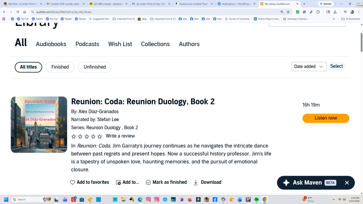Screen dimensions: 363x204
Task: Reload the page with the refresh icon
Action: click(x=18, y=12)
